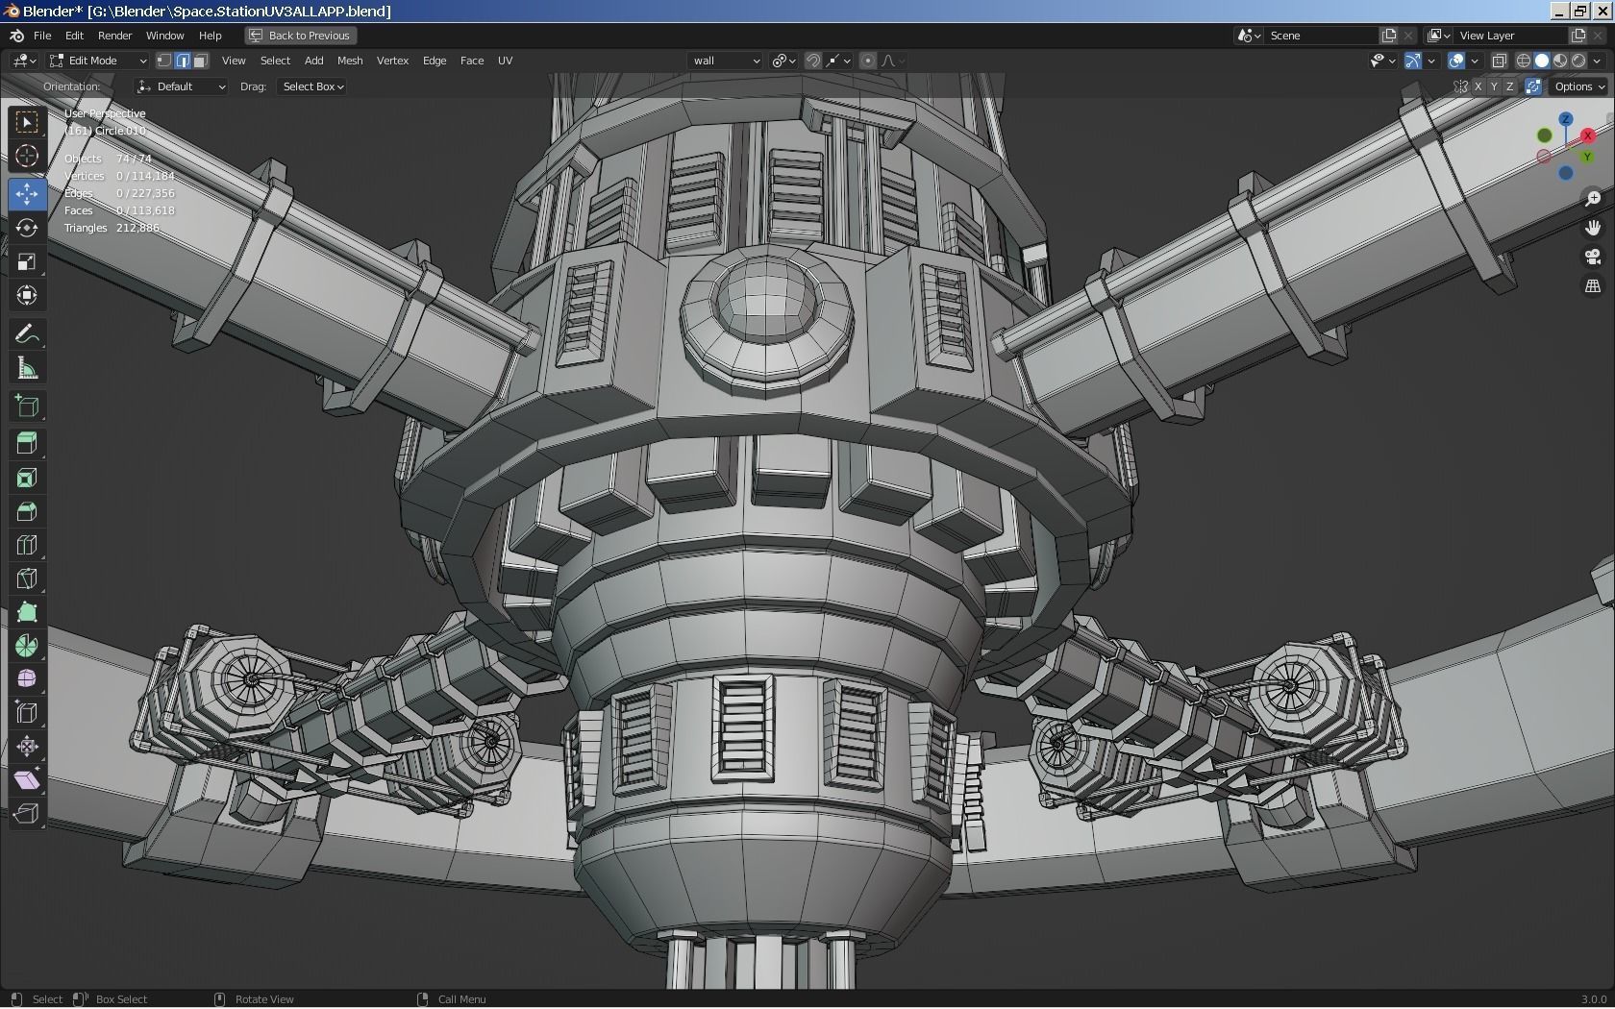The width and height of the screenshot is (1615, 1009).
Task: Click Scene name field
Action: 1323,36
